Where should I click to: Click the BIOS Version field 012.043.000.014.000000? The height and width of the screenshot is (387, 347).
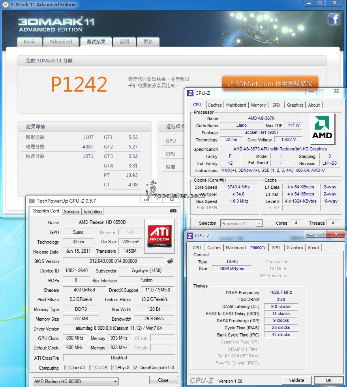click(x=113, y=261)
